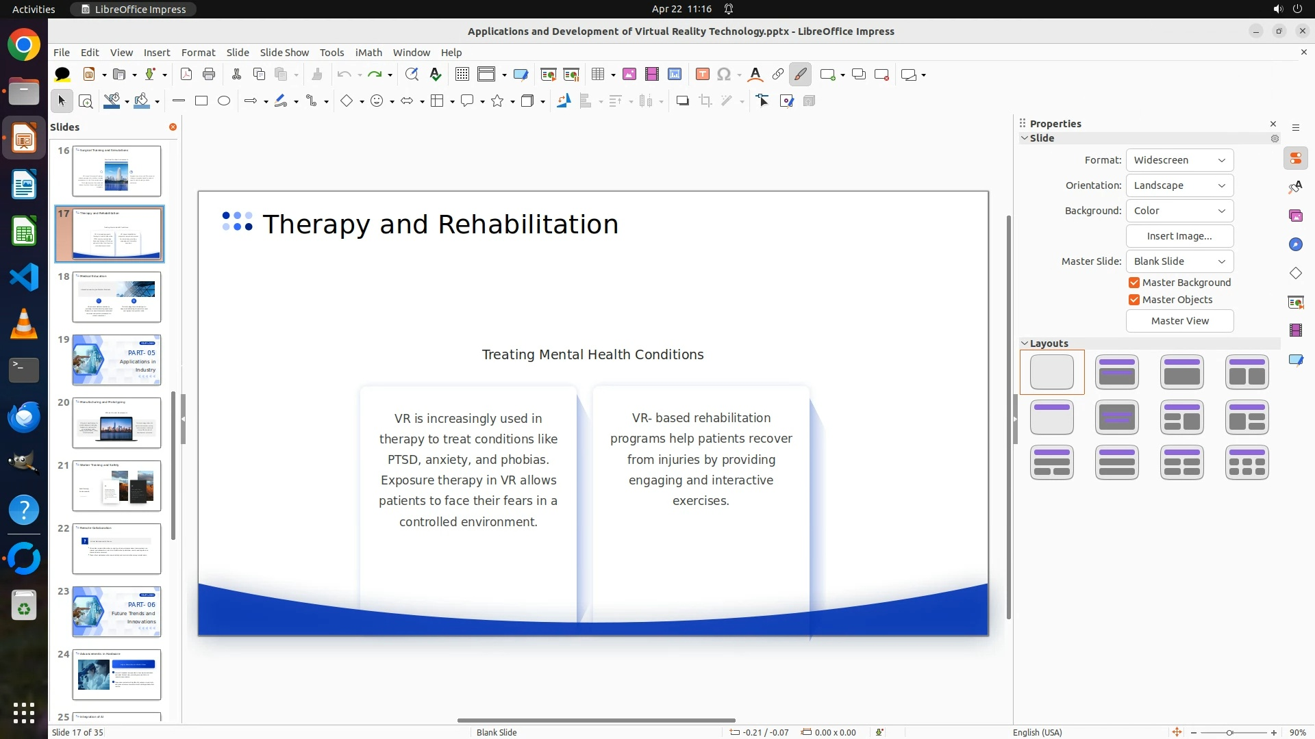Click the Insert Special Character omega icon
The height and width of the screenshot is (739, 1315).
(724, 75)
